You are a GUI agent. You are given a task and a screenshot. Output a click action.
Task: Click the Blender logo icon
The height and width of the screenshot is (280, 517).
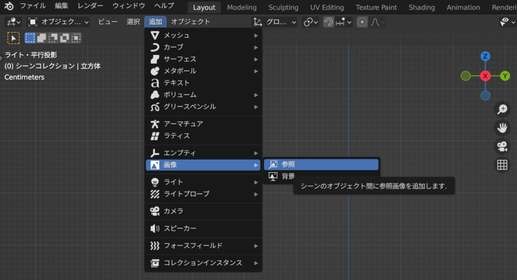tap(10, 6)
